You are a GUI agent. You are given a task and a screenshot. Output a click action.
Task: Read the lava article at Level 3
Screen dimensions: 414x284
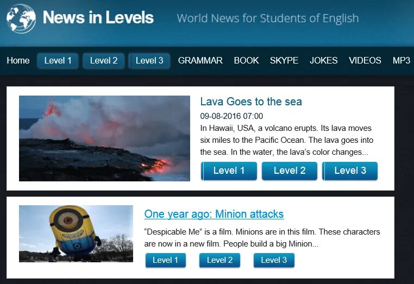(x=350, y=171)
